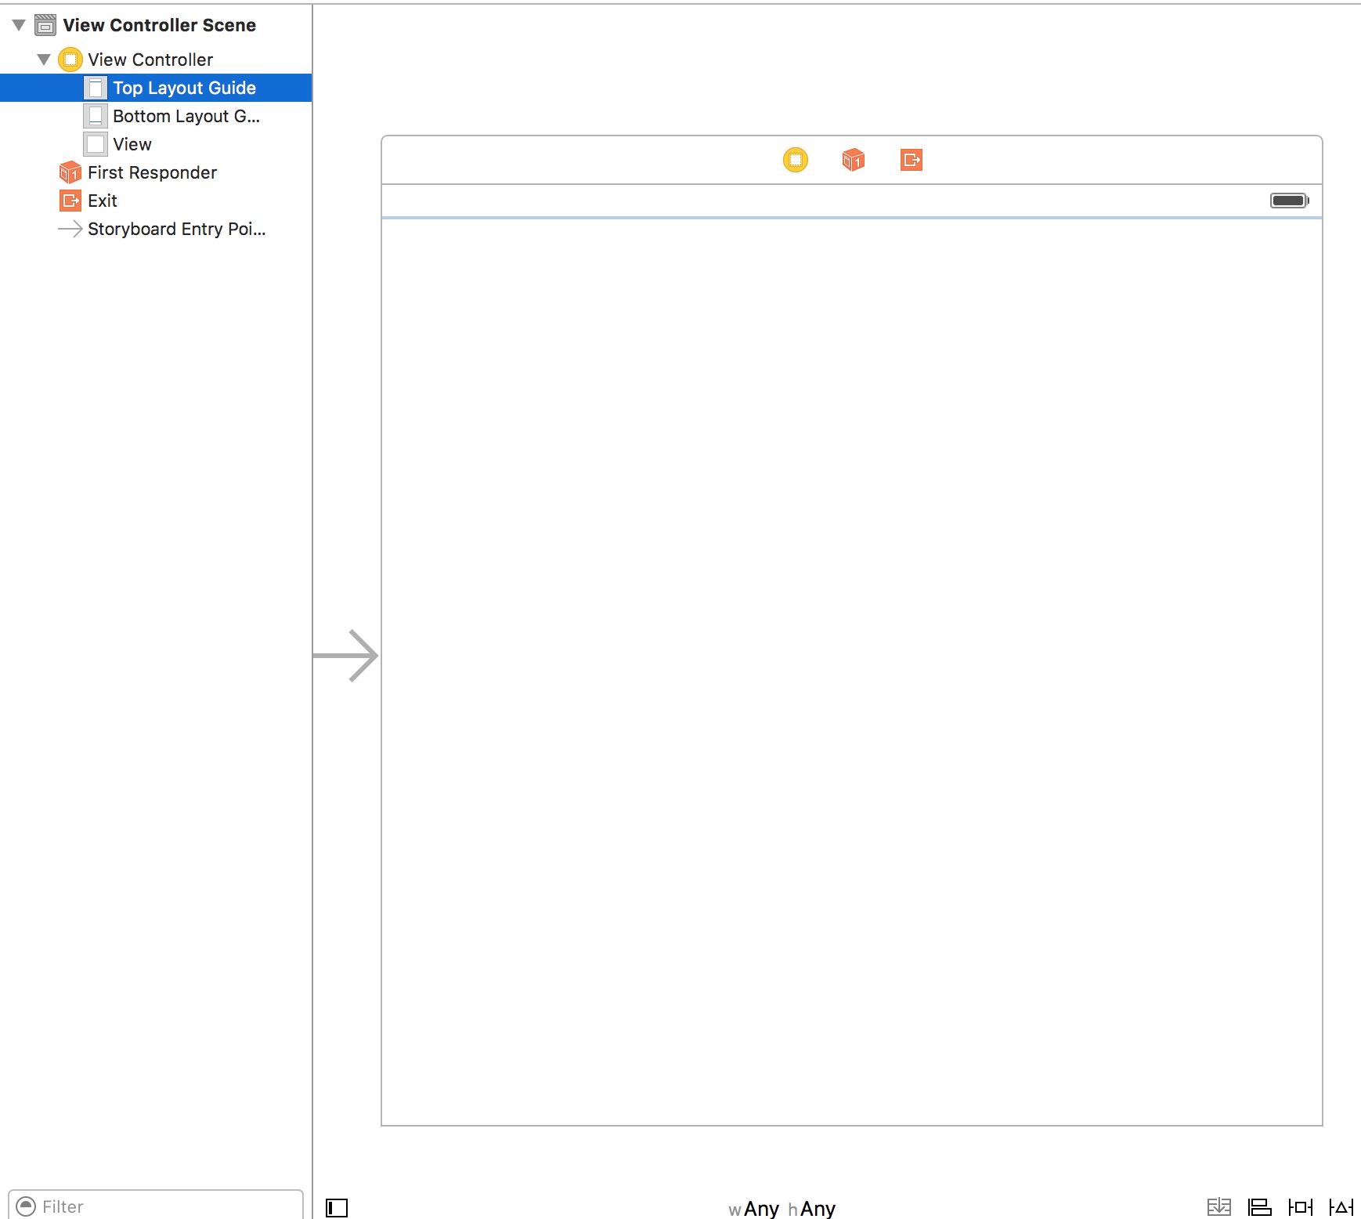
Task: Click Bottom Layout Guide icon
Action: (x=96, y=116)
